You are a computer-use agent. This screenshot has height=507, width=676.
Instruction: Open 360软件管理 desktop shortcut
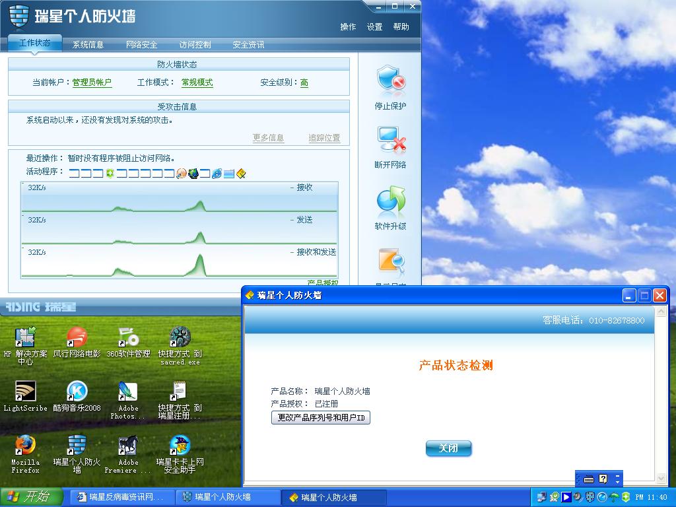[x=128, y=337]
